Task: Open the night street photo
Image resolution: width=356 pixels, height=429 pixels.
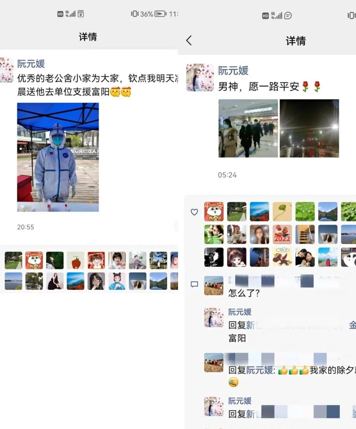Action: point(309,128)
